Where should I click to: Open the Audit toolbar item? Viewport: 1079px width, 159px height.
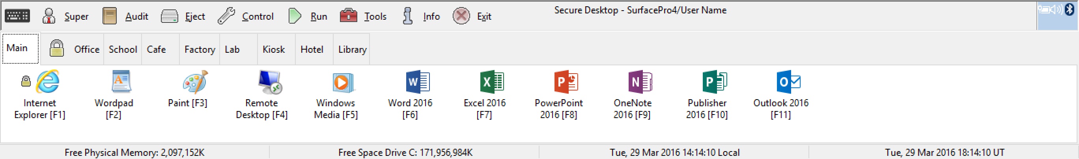pyautogui.click(x=125, y=16)
